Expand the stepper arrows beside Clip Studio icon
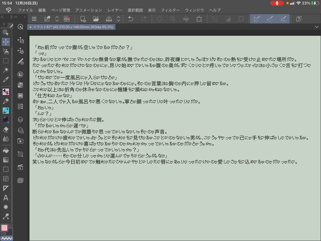The width and height of the screenshot is (321, 241). (57, 19)
